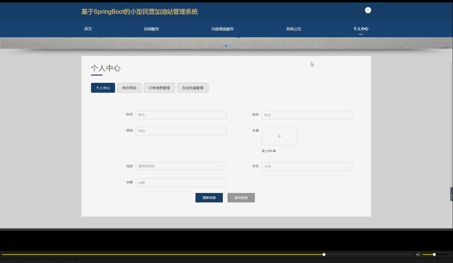453x263 pixels.
Task: Click inside the 手机 phone input field
Action: click(x=307, y=166)
